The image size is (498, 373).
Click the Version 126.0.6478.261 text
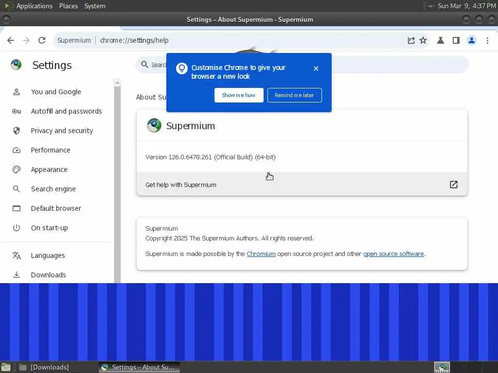click(x=210, y=157)
